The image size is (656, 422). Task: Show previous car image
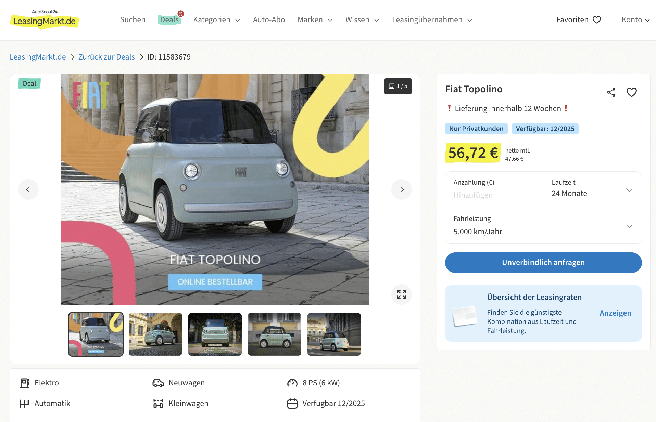pyautogui.click(x=28, y=189)
